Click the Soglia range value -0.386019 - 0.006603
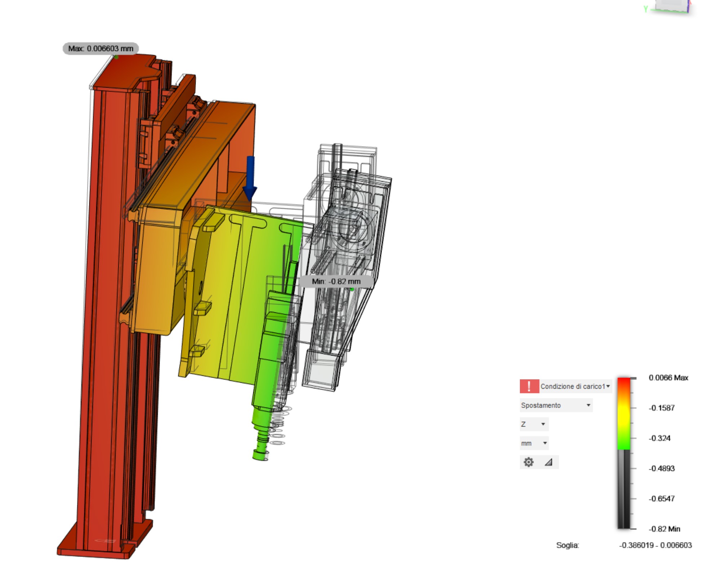Image resolution: width=704 pixels, height=580 pixels. click(x=655, y=545)
